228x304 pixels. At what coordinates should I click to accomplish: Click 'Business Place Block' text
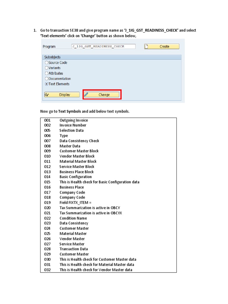77,172
